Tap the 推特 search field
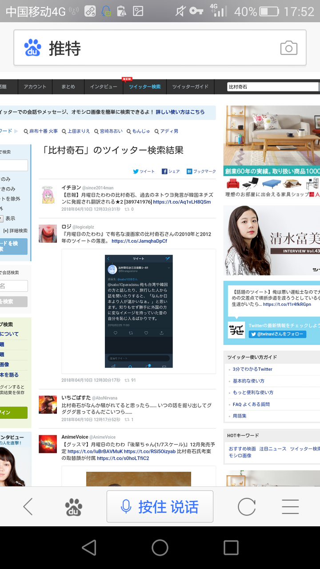This screenshot has width=320, height=569. pos(160,48)
